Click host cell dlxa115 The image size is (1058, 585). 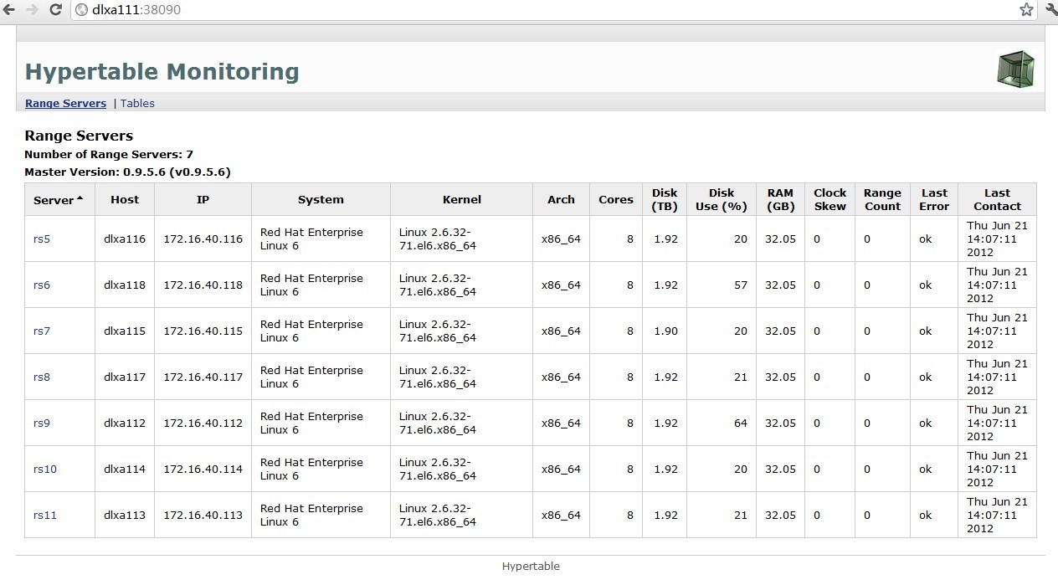point(125,331)
